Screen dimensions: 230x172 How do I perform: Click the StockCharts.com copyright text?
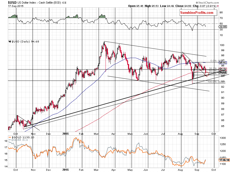[208, 3]
